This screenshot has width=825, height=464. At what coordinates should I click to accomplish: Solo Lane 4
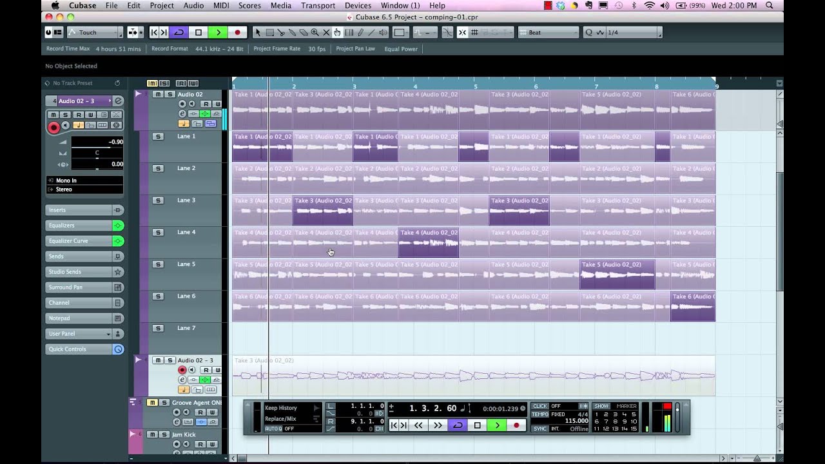click(158, 232)
